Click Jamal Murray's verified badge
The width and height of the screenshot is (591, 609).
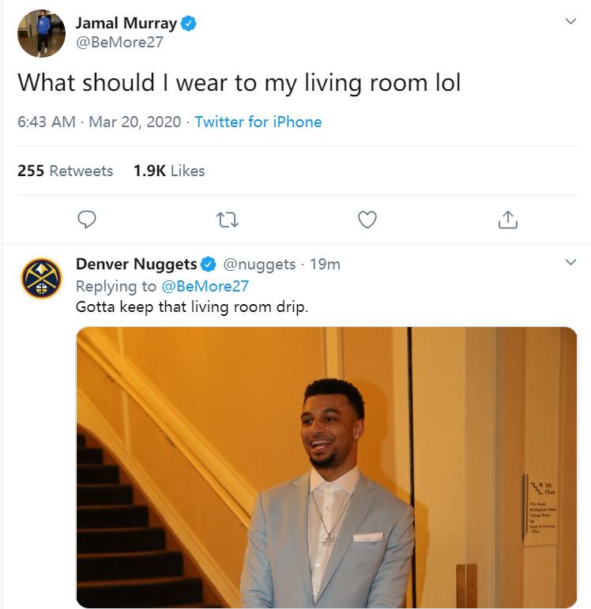point(189,24)
